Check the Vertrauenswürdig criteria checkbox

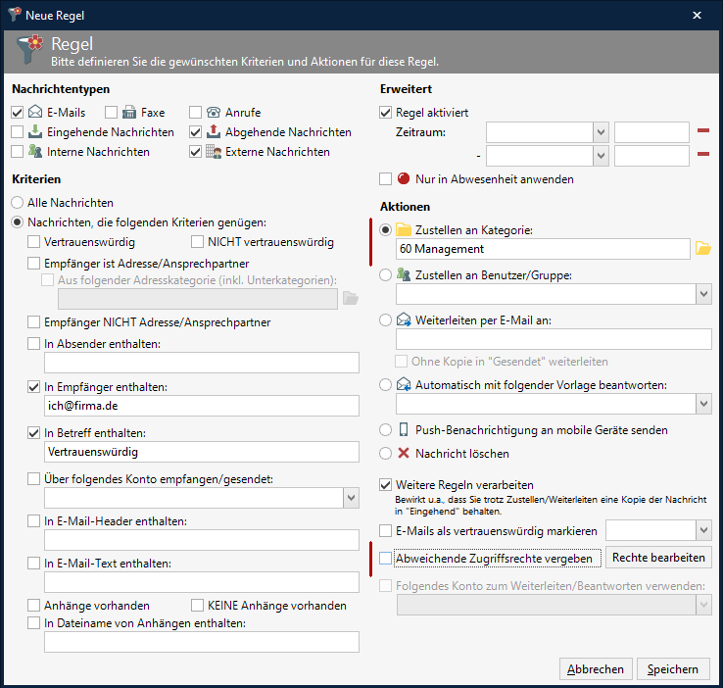coord(33,242)
